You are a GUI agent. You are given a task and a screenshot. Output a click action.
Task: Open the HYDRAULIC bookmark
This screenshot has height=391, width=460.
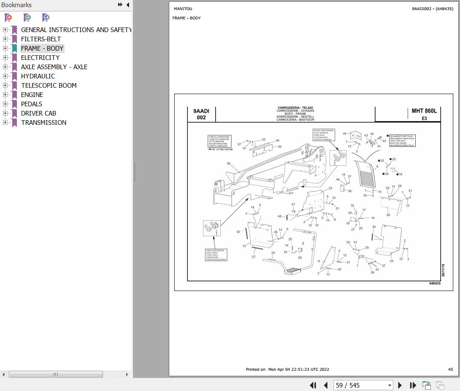pyautogui.click(x=38, y=76)
